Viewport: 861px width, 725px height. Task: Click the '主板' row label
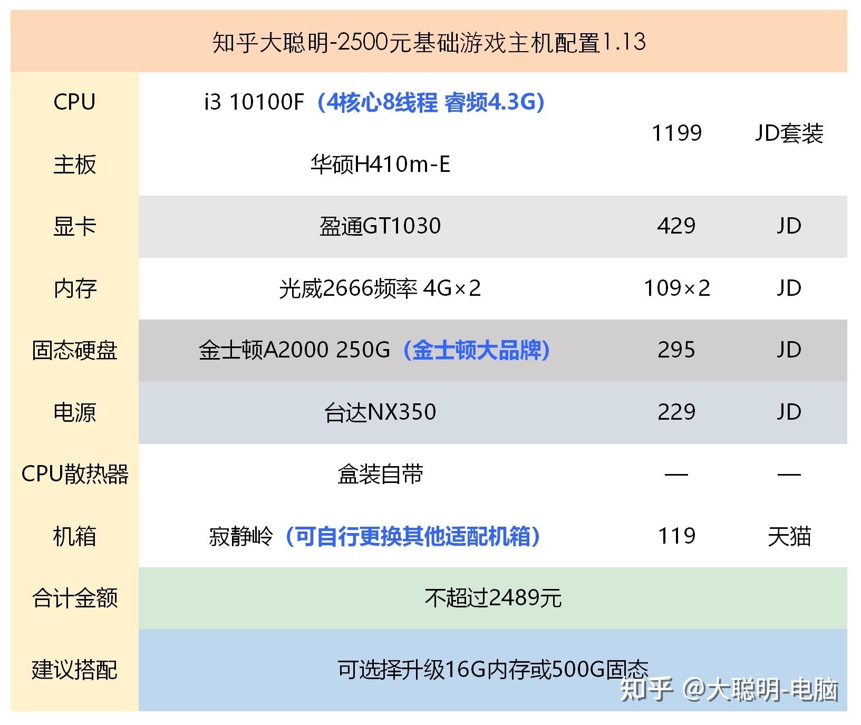click(74, 165)
